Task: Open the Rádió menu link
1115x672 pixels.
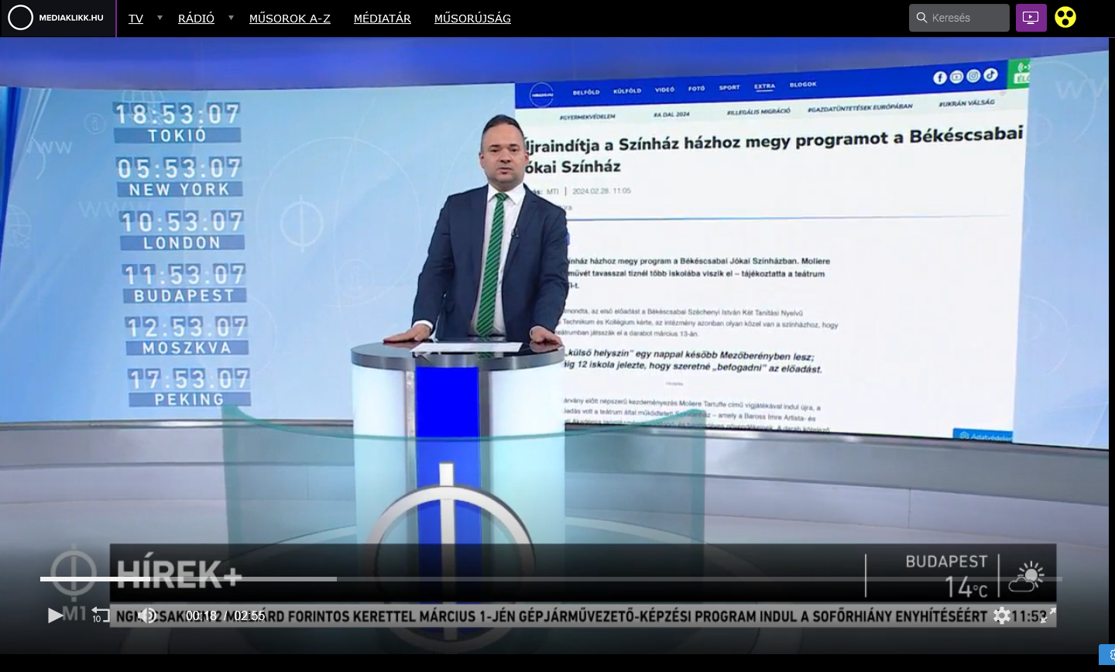Action: coord(196,19)
